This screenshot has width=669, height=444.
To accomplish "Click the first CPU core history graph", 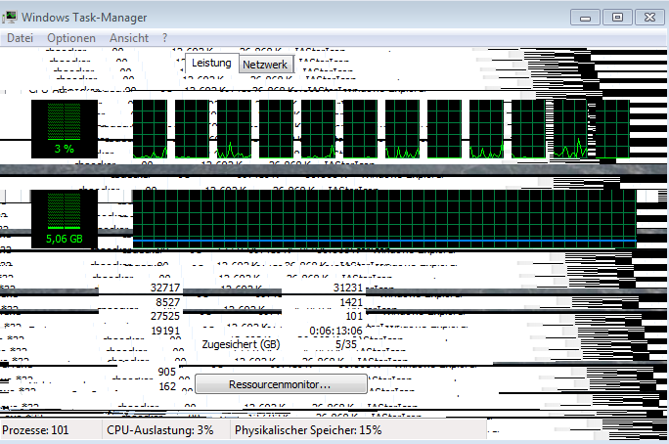I will tap(150, 129).
